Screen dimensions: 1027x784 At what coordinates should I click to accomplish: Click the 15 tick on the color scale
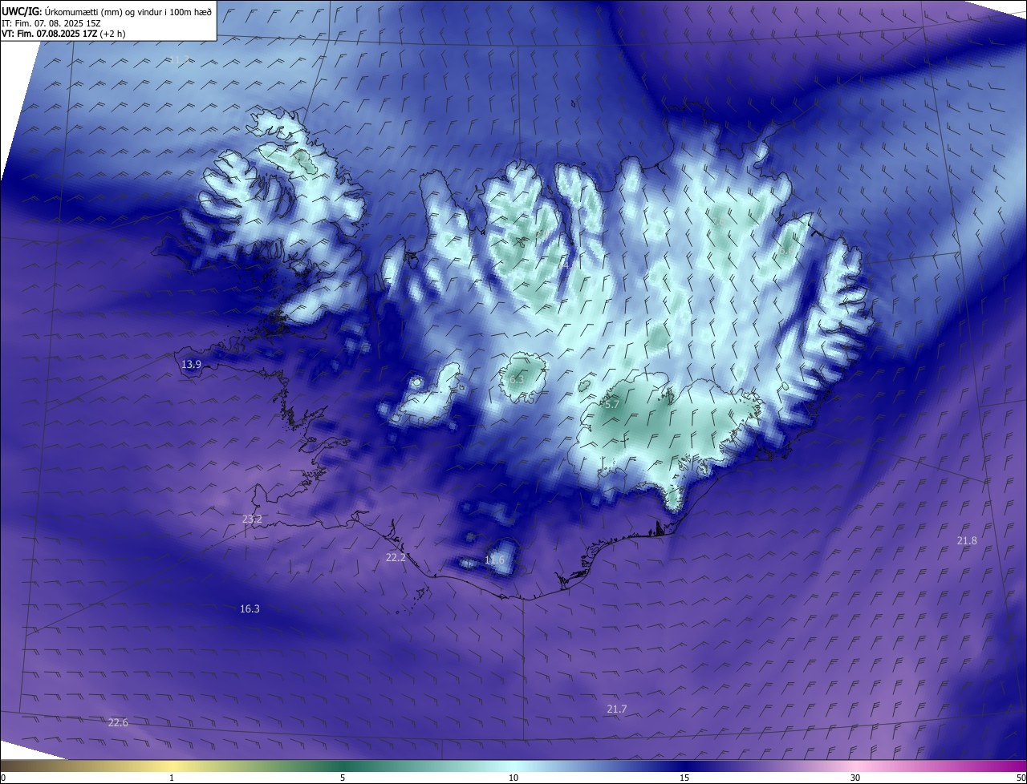point(684,778)
